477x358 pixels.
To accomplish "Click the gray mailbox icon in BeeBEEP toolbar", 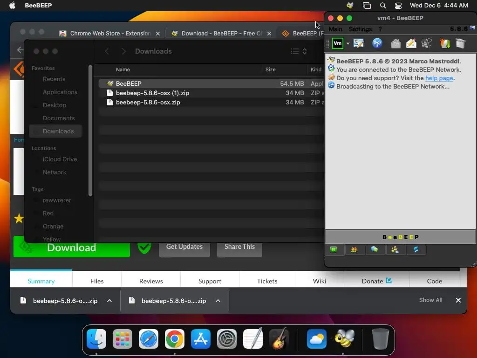I will [x=395, y=43].
